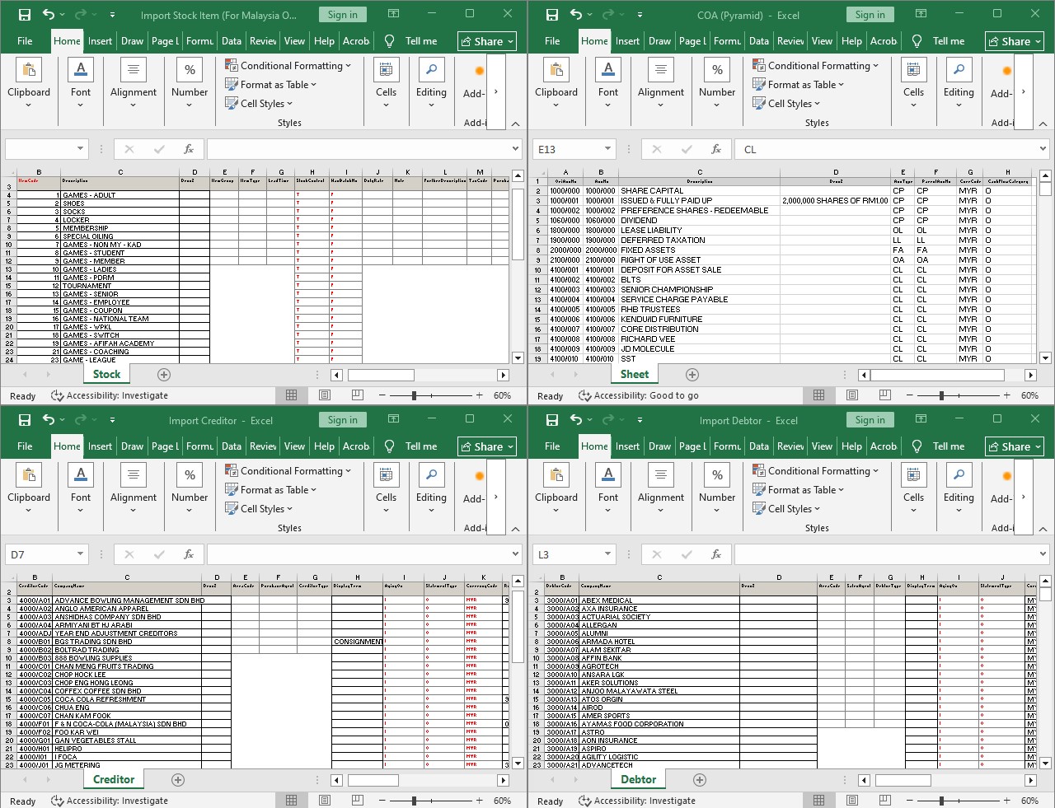Screen dimensions: 1055x808
Task: Click the zoom slider in COA (Pyramid) window
Action: point(941,395)
